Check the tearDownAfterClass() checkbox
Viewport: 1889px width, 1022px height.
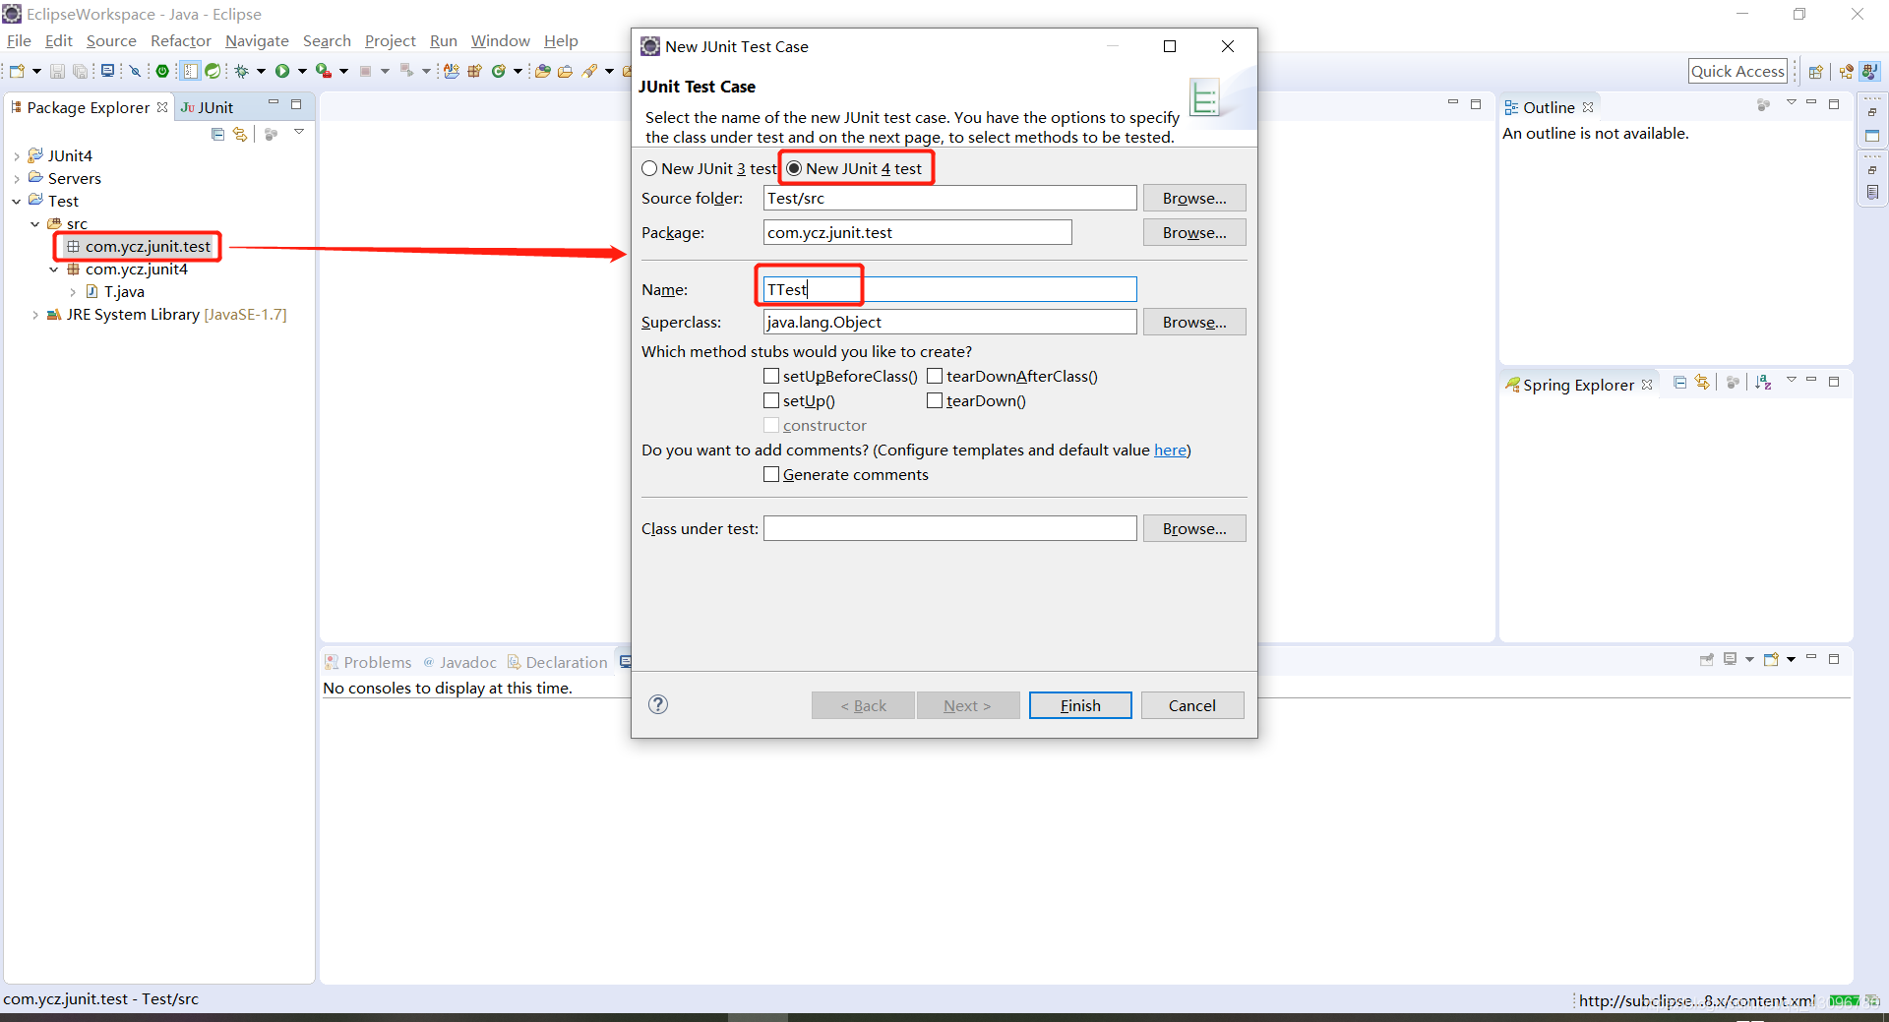935,376
